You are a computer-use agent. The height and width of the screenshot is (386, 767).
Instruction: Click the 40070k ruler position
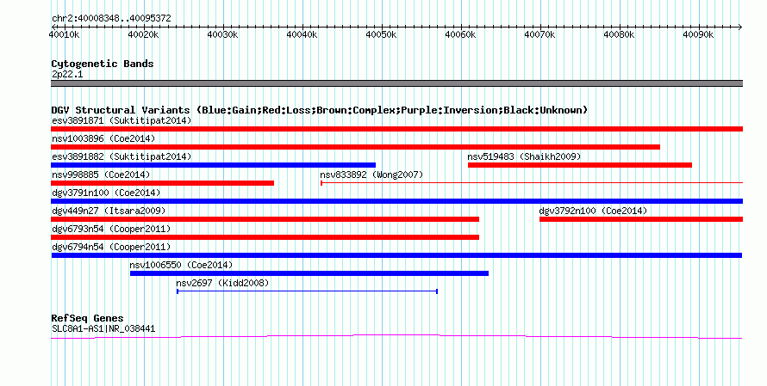click(x=540, y=34)
